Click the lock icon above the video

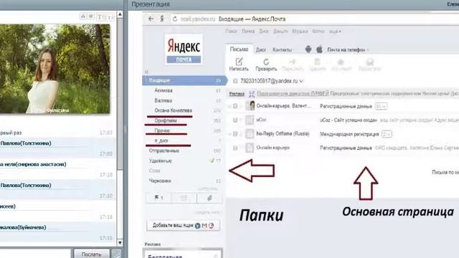coord(83,16)
